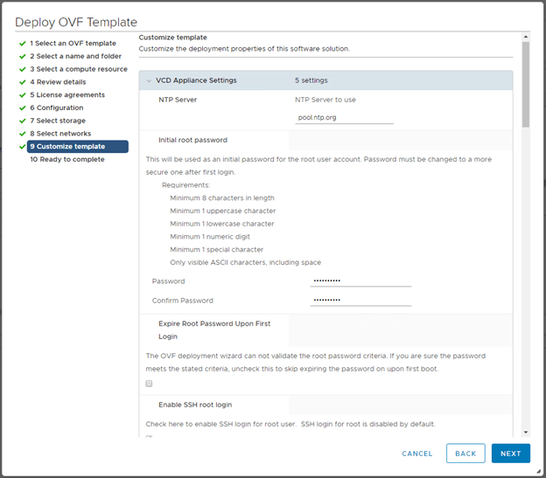Open step 4 Review details
The width and height of the screenshot is (546, 478).
click(x=61, y=82)
